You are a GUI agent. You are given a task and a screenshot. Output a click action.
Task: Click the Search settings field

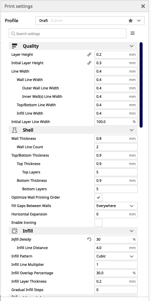[x=68, y=34]
